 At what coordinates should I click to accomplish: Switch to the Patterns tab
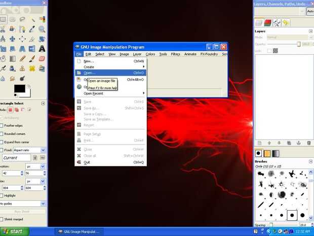[267, 153]
